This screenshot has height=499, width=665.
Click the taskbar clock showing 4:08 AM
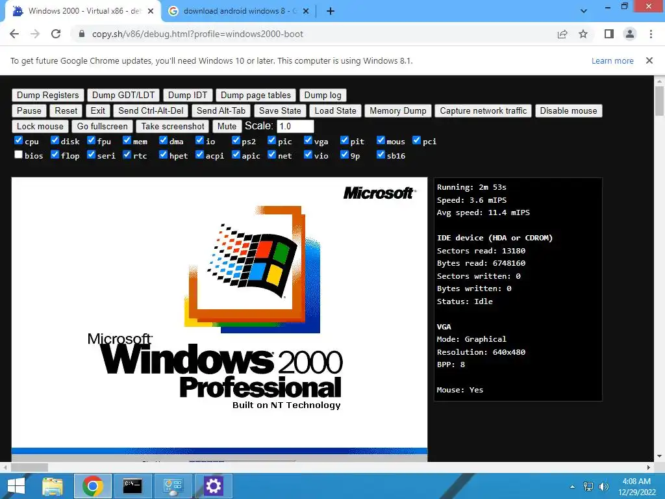636,487
